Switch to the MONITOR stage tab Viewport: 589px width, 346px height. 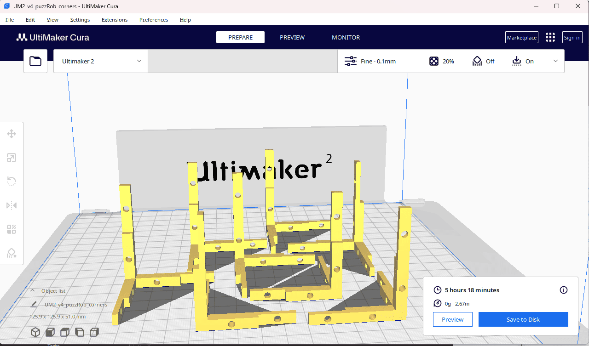(x=346, y=37)
